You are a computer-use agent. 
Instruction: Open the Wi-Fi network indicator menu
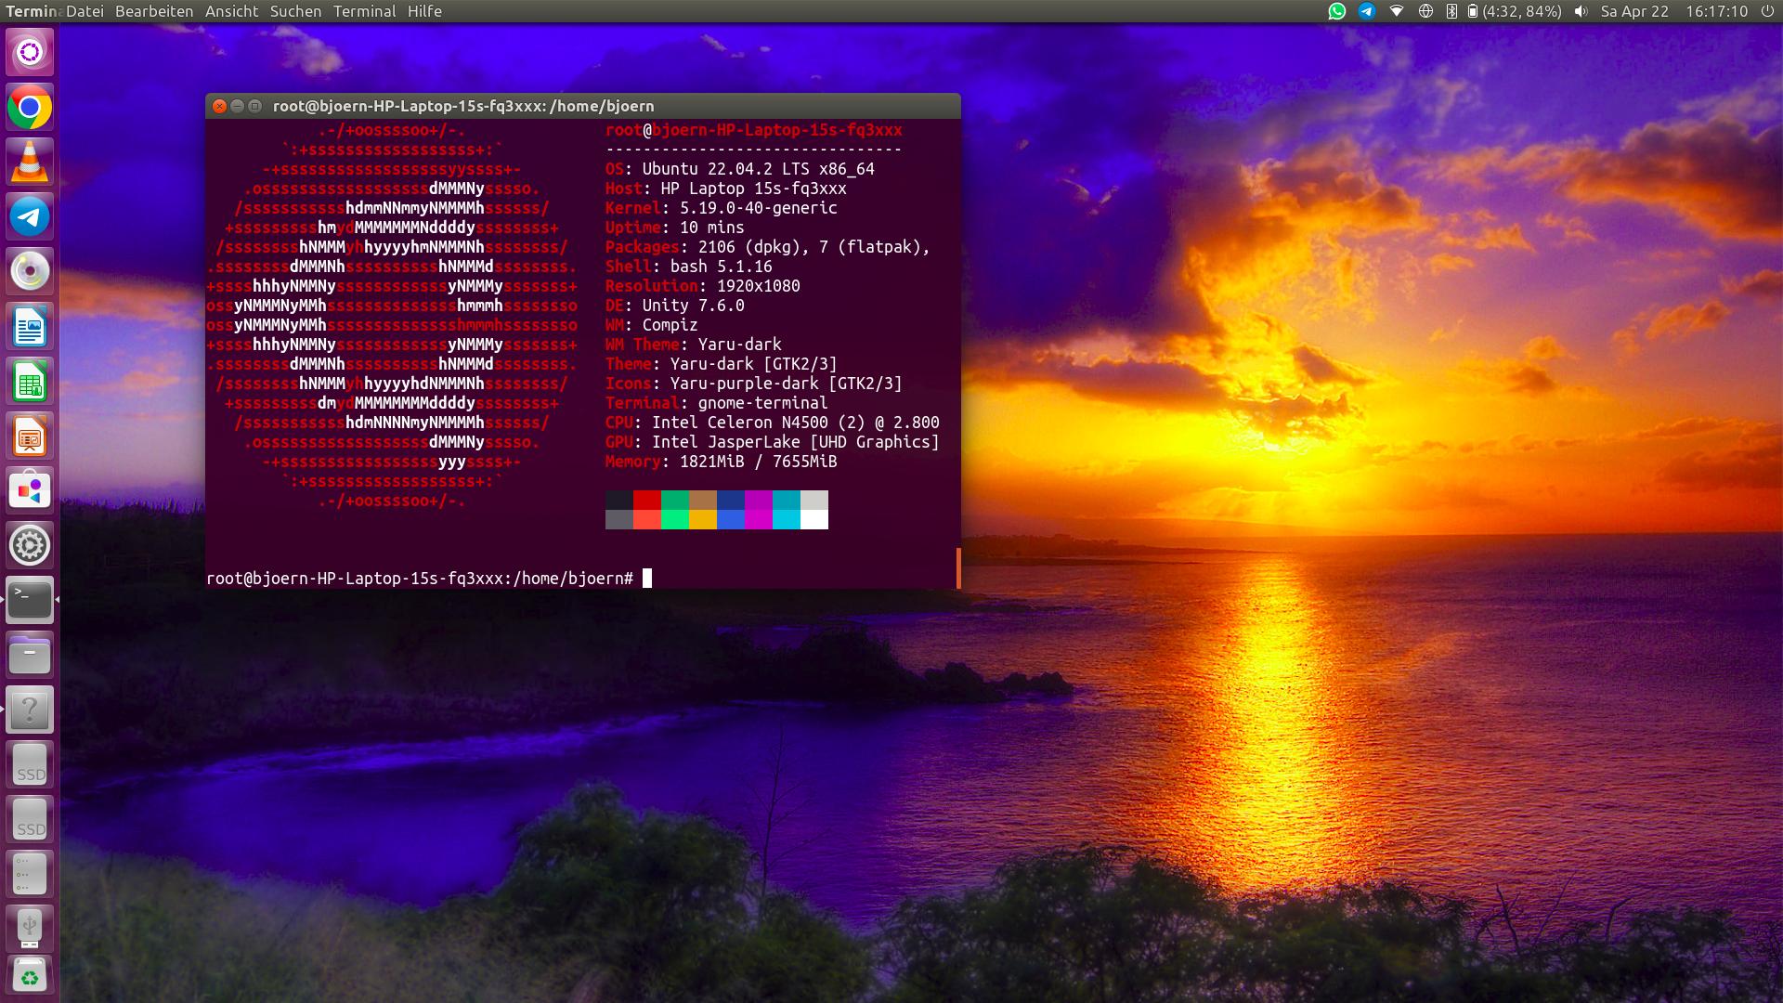pos(1396,11)
